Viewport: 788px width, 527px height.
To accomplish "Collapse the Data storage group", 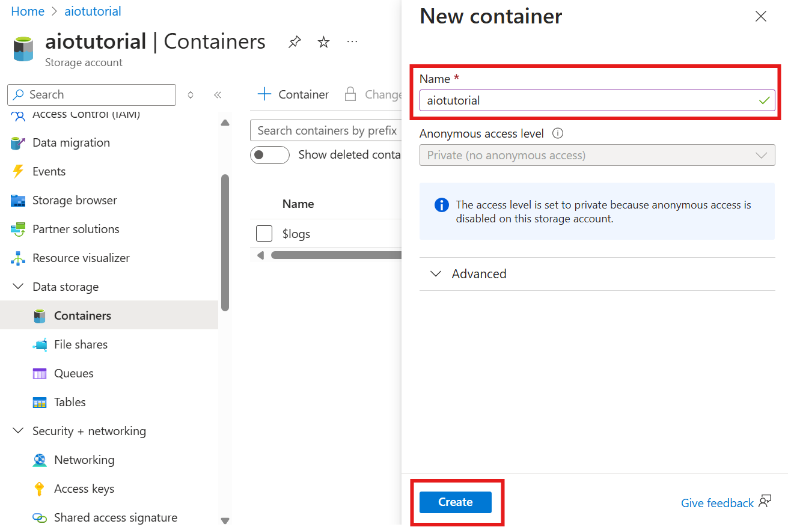I will [17, 287].
